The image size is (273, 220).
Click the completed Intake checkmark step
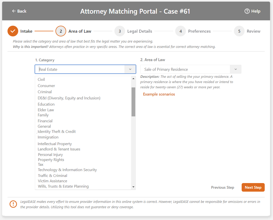pyautogui.click(x=13, y=31)
